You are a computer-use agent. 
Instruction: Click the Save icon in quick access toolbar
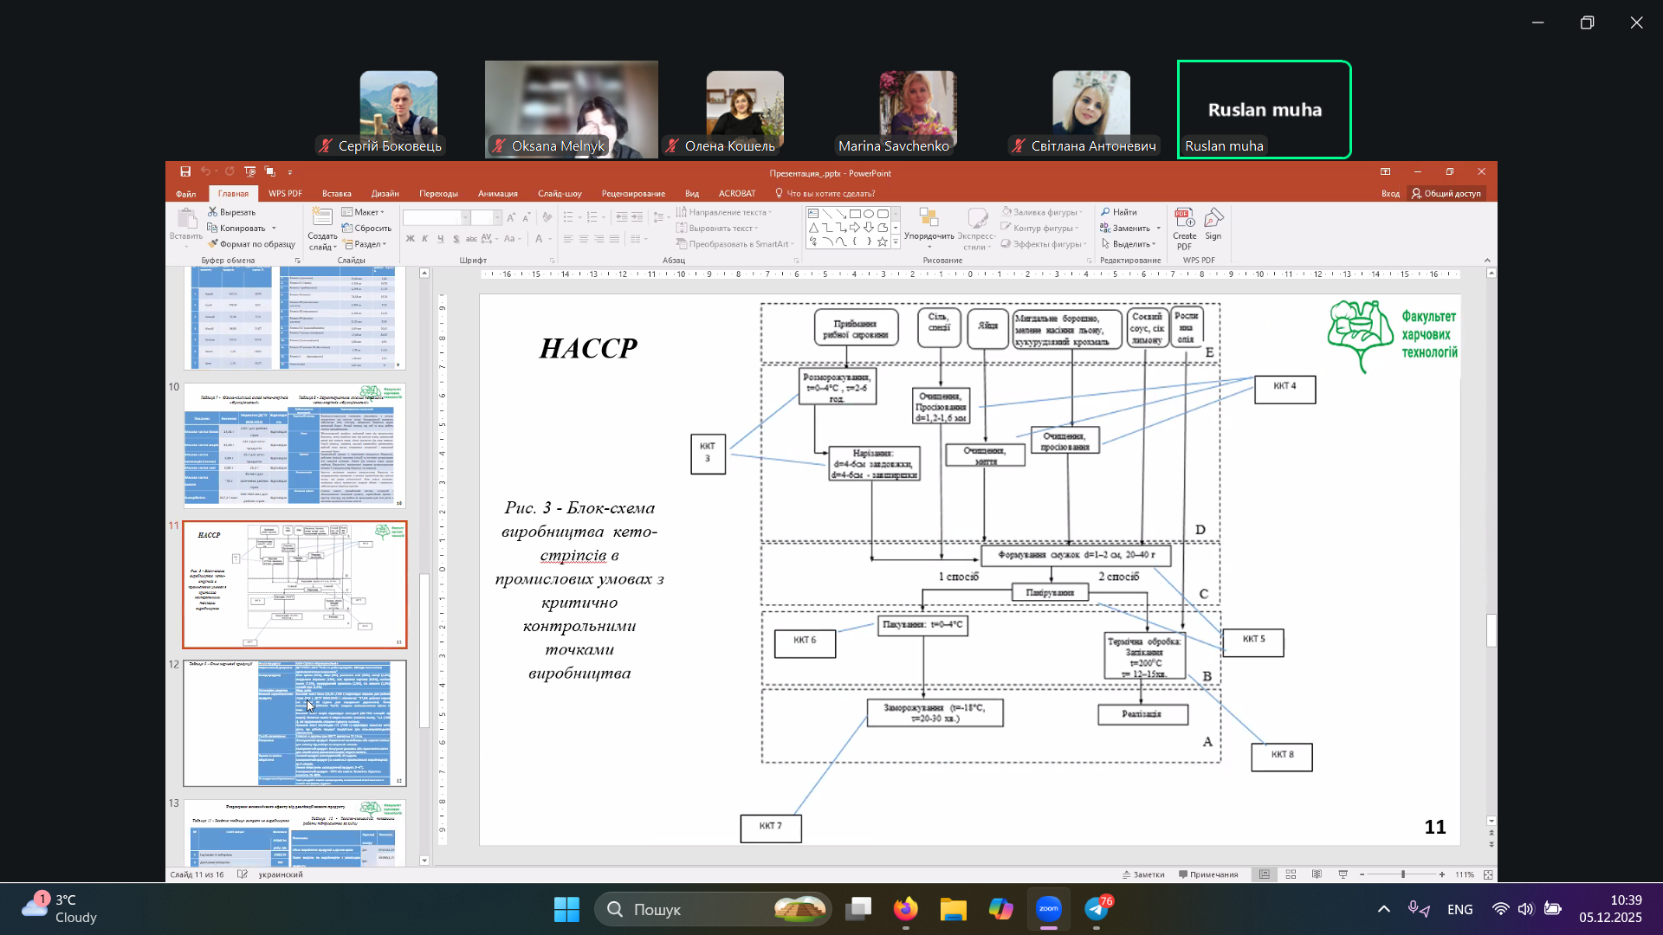(x=185, y=172)
